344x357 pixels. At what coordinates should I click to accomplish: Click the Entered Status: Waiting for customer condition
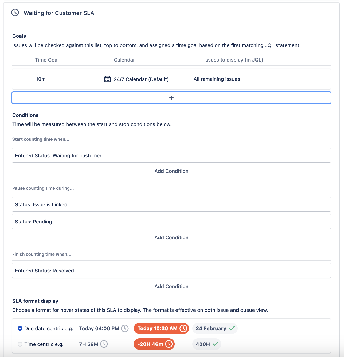(x=171, y=155)
